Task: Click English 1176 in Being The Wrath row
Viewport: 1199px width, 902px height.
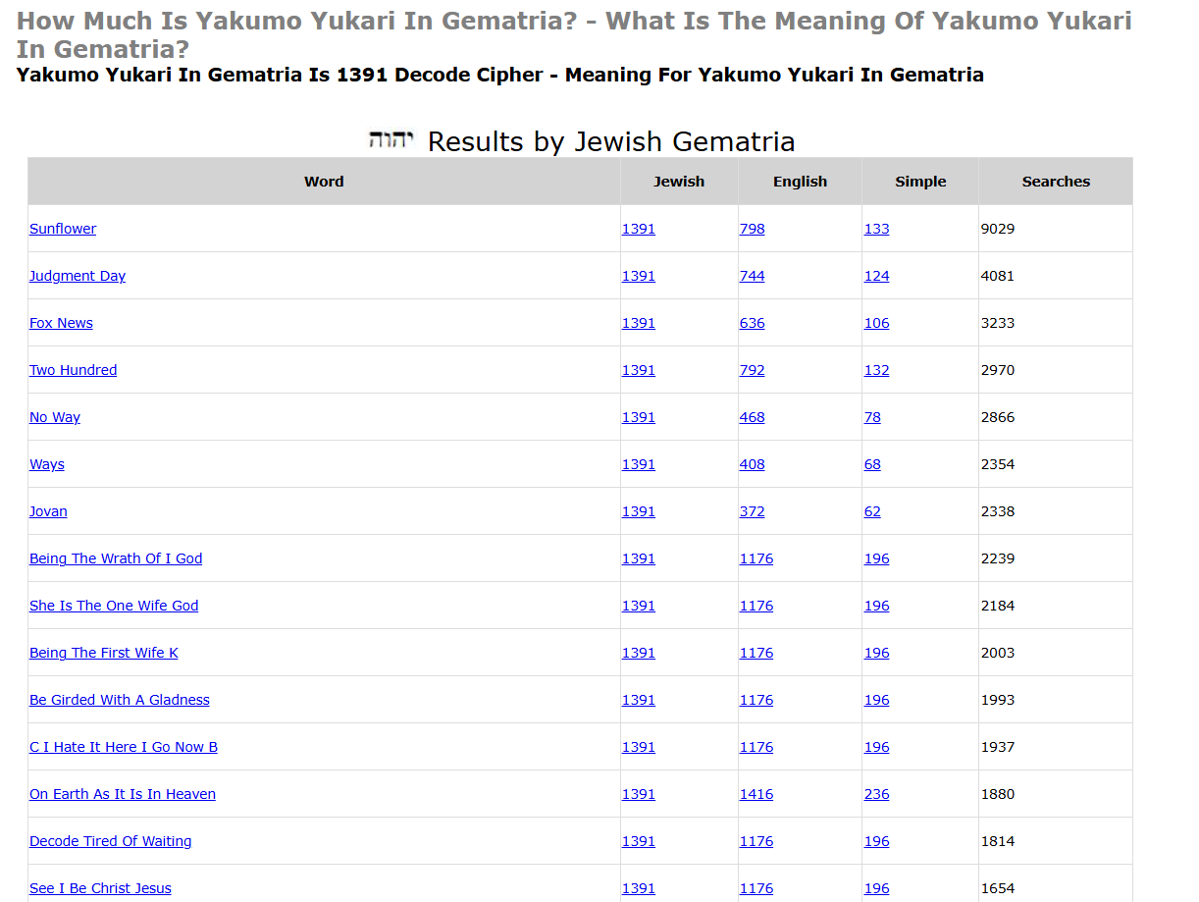Action: click(756, 558)
